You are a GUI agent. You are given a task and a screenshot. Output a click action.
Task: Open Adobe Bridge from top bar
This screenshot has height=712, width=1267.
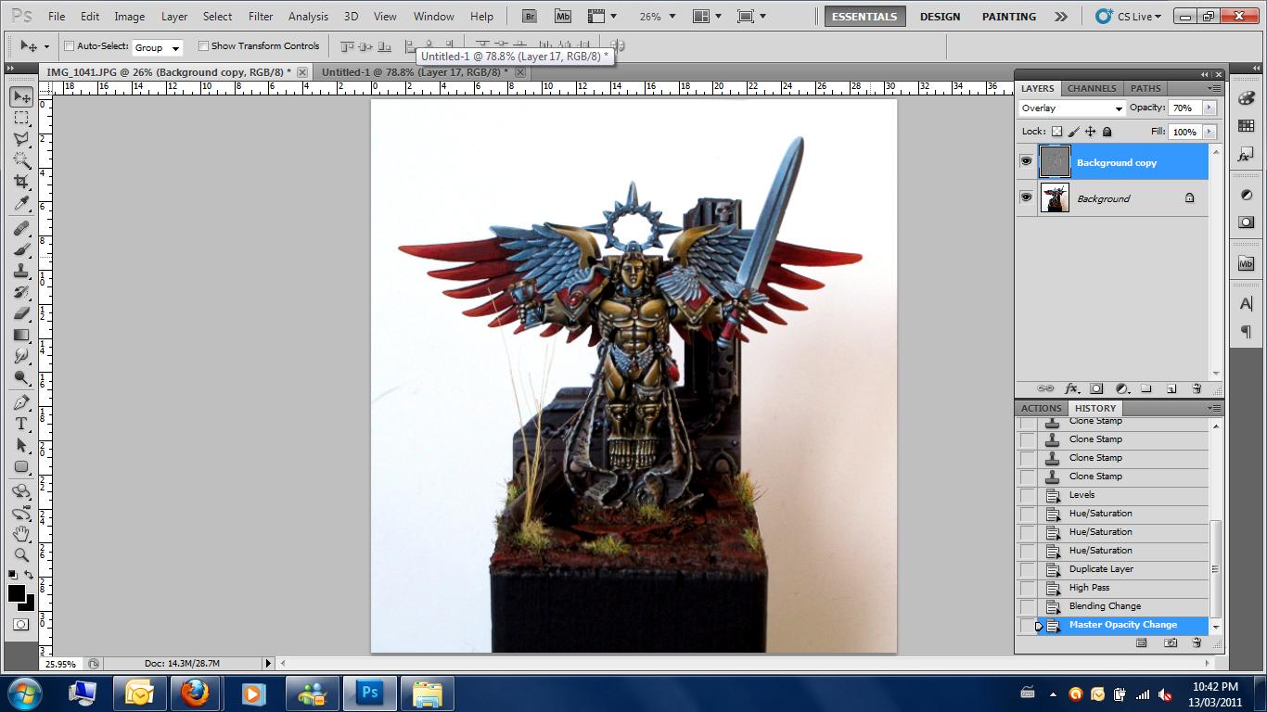point(529,16)
